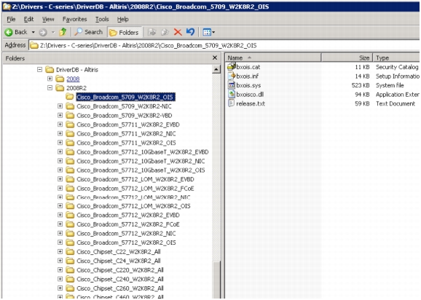
Task: Click the Move To toolbar icon
Action: 152,33
